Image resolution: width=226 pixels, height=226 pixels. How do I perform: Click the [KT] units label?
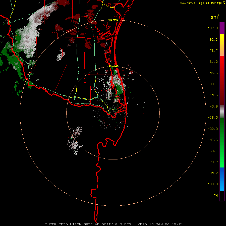coord(214,17)
